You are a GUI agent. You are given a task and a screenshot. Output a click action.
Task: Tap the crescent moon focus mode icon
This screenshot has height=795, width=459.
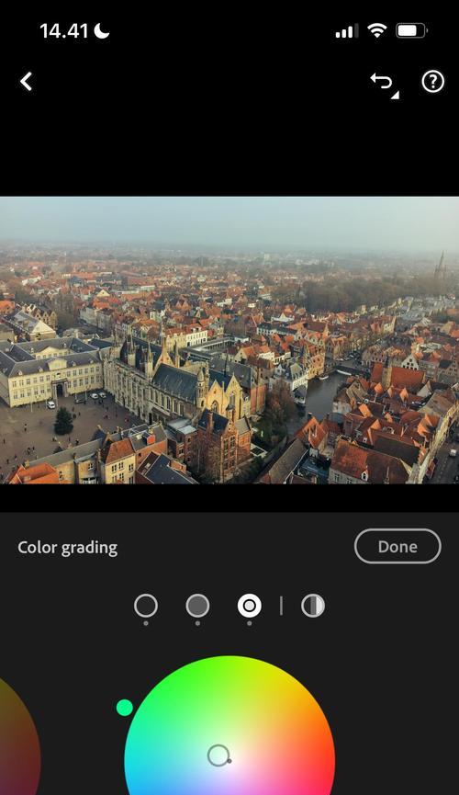pyautogui.click(x=102, y=31)
